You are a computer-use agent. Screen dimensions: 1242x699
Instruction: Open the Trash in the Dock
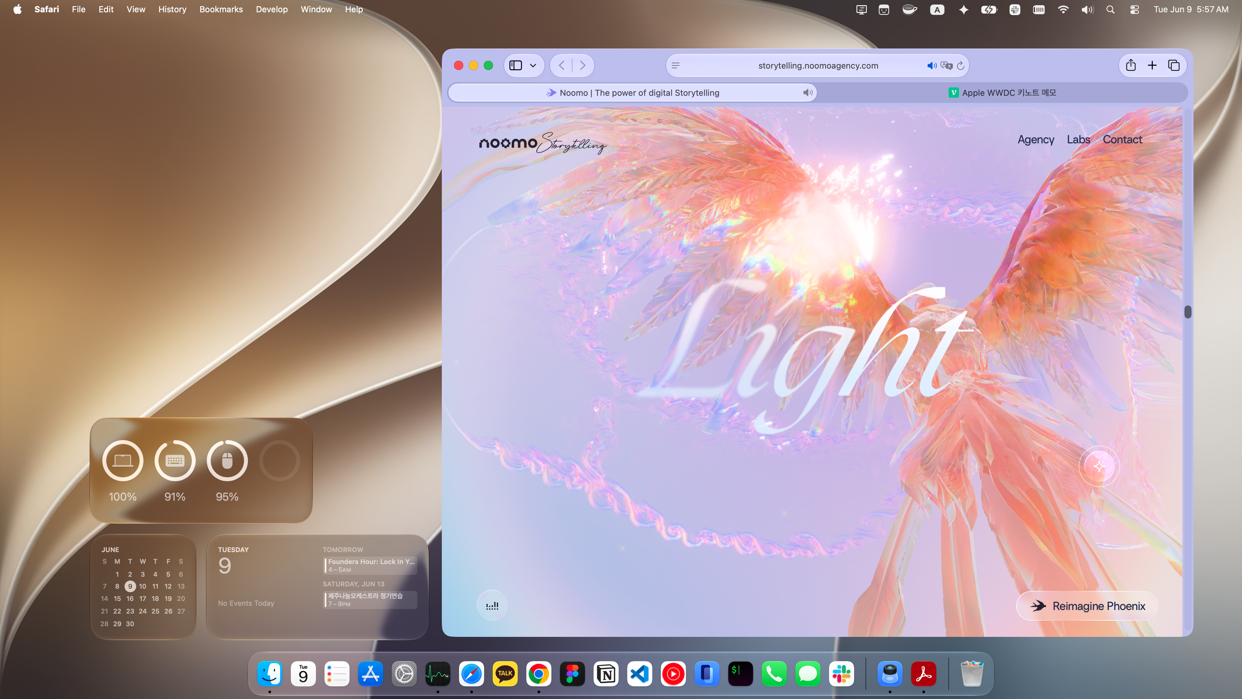[x=972, y=673]
